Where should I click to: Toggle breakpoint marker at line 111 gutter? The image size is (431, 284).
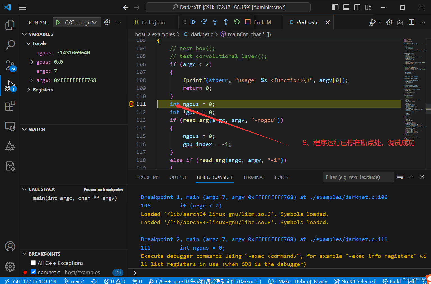[x=132, y=104]
